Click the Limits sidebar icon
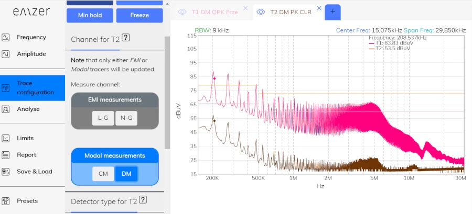Image resolution: width=472 pixels, height=214 pixels. click(6, 139)
